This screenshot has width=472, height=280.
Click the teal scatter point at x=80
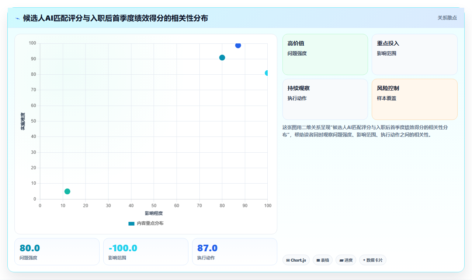click(222, 57)
